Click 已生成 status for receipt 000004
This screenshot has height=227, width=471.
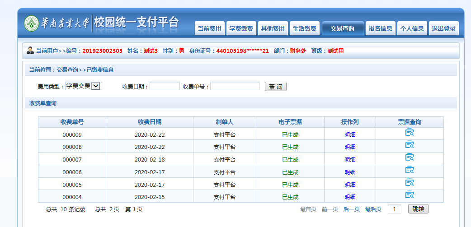pyautogui.click(x=290, y=197)
